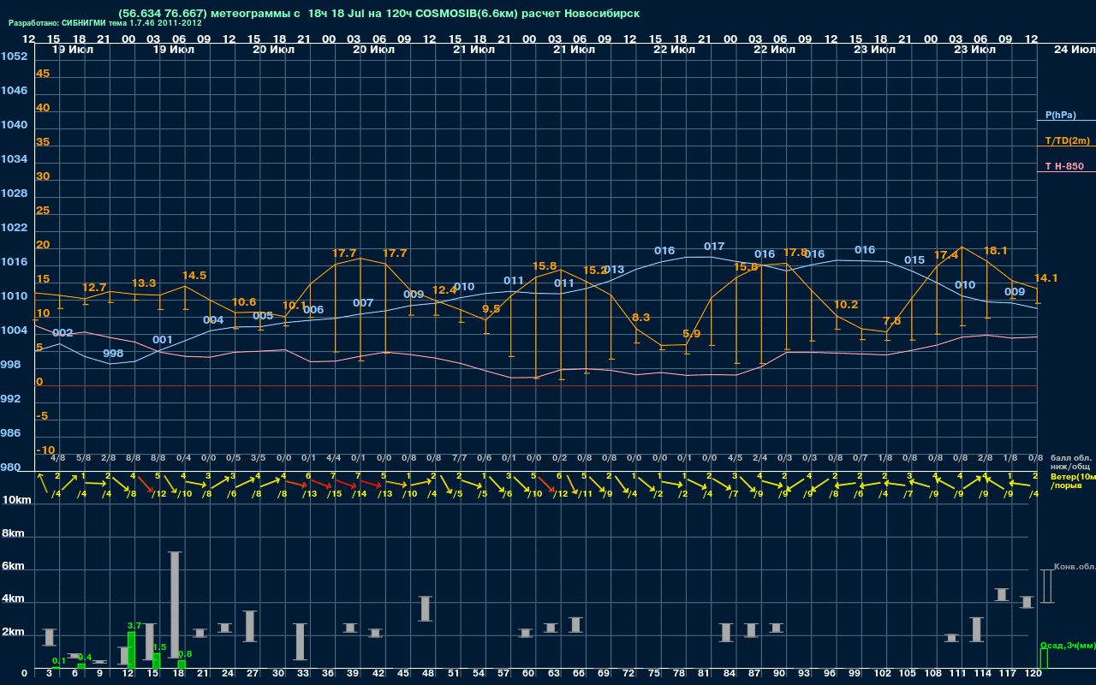Click the 004 pressure value label

[x=213, y=320]
